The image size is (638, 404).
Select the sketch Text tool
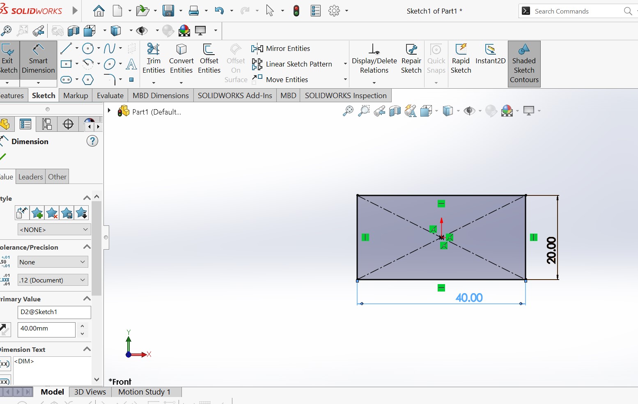point(131,64)
